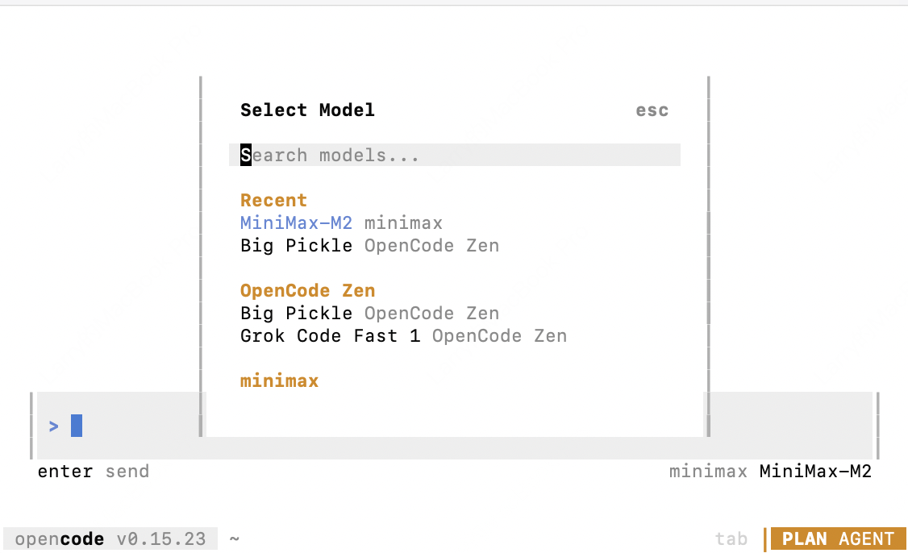The image size is (908, 553).
Task: Click the minimax provider section header
Action: (x=279, y=380)
